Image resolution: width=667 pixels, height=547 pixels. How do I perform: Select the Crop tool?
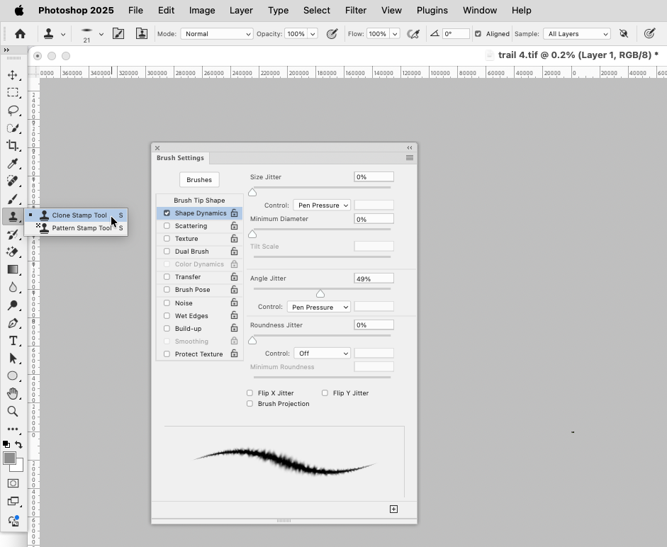(13, 145)
